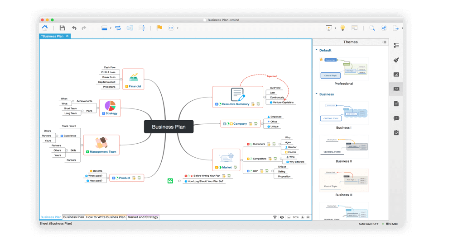
Task: Add a boundary around topics
Action: [x=130, y=28]
